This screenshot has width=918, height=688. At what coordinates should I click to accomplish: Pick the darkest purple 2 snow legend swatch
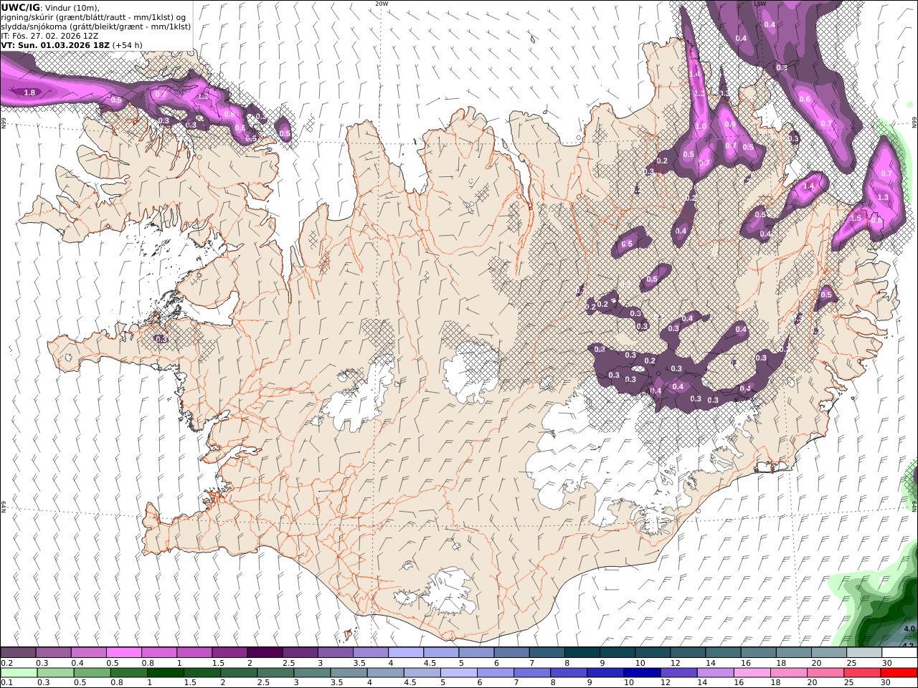264,653
